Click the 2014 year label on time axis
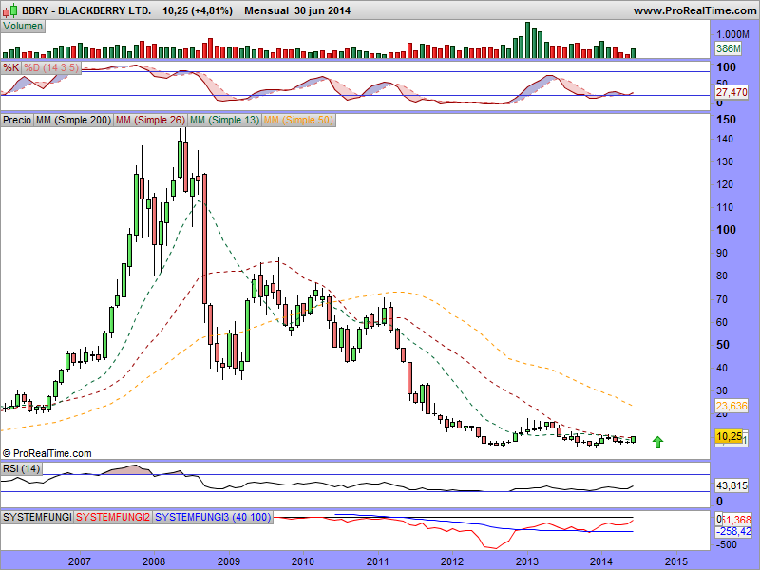Viewport: 760px width, 570px height. [601, 561]
